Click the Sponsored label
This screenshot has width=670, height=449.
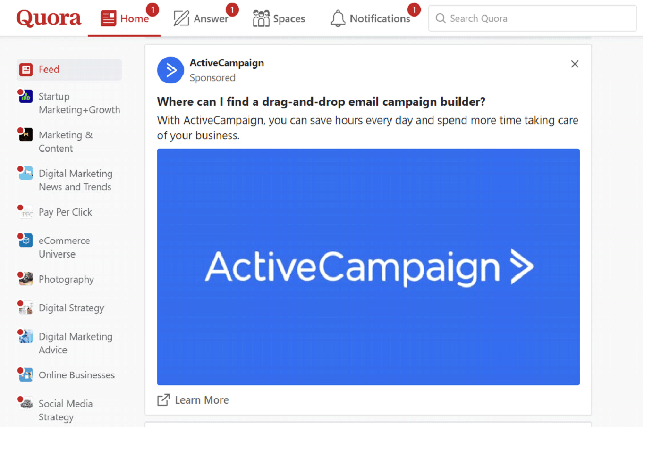tap(212, 78)
